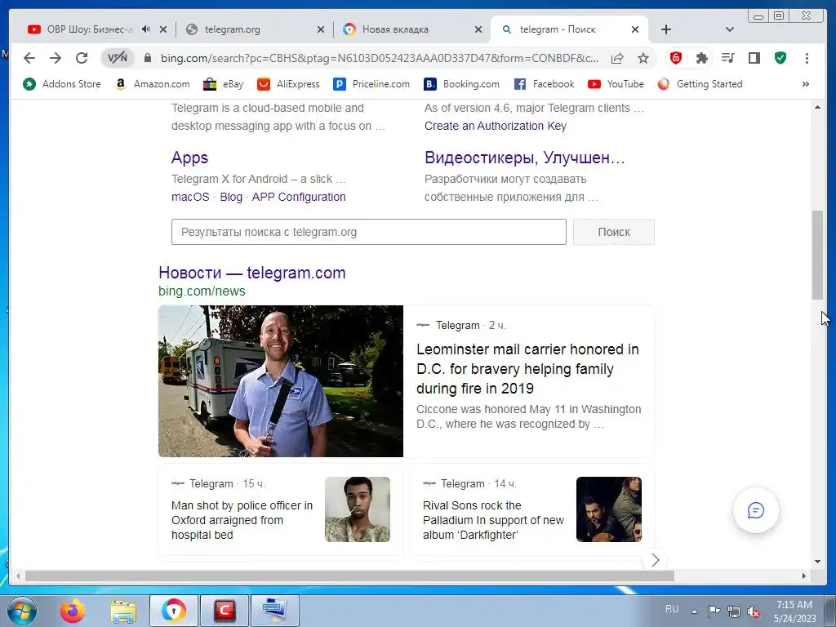This screenshot has height=627, width=836.
Task: Open the Getting Started bookmark
Action: pos(700,84)
